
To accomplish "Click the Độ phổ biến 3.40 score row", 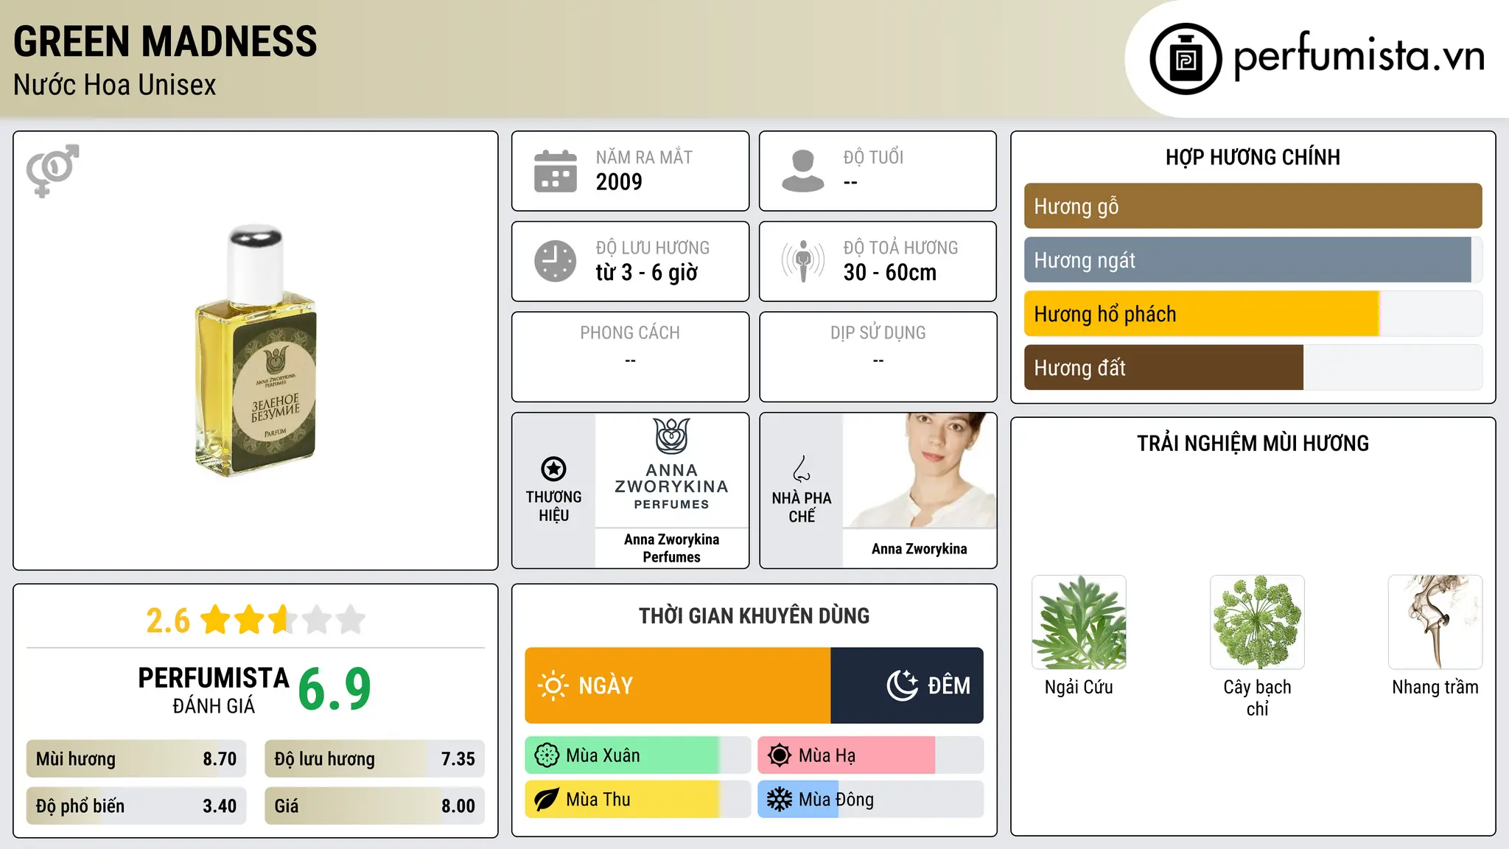I will click(136, 806).
